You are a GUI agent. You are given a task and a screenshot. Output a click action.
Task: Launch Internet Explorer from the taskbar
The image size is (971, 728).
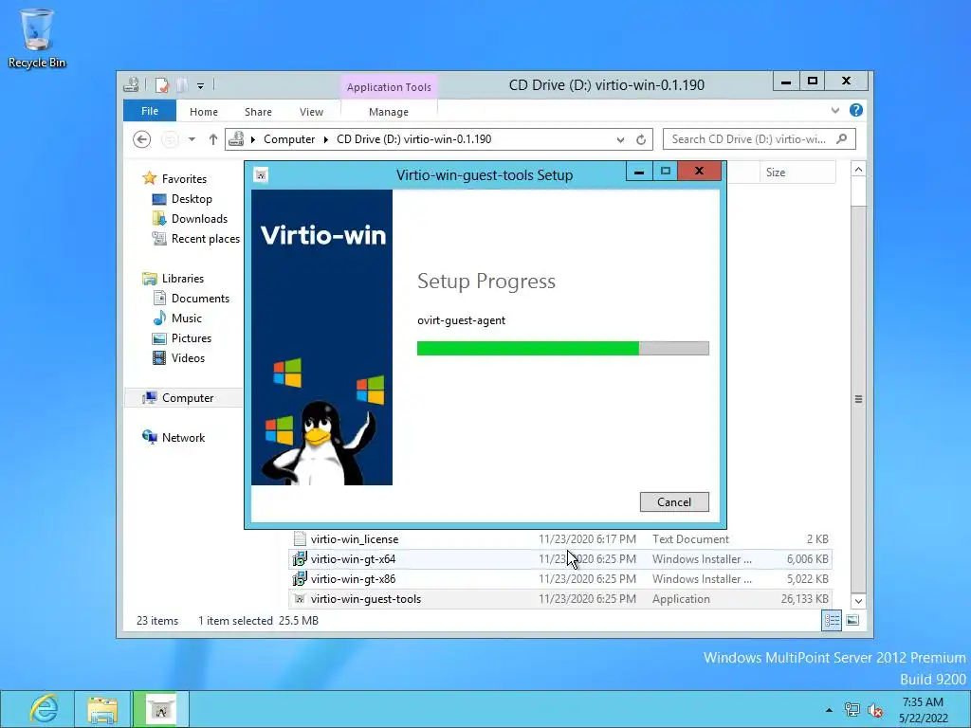coord(44,709)
